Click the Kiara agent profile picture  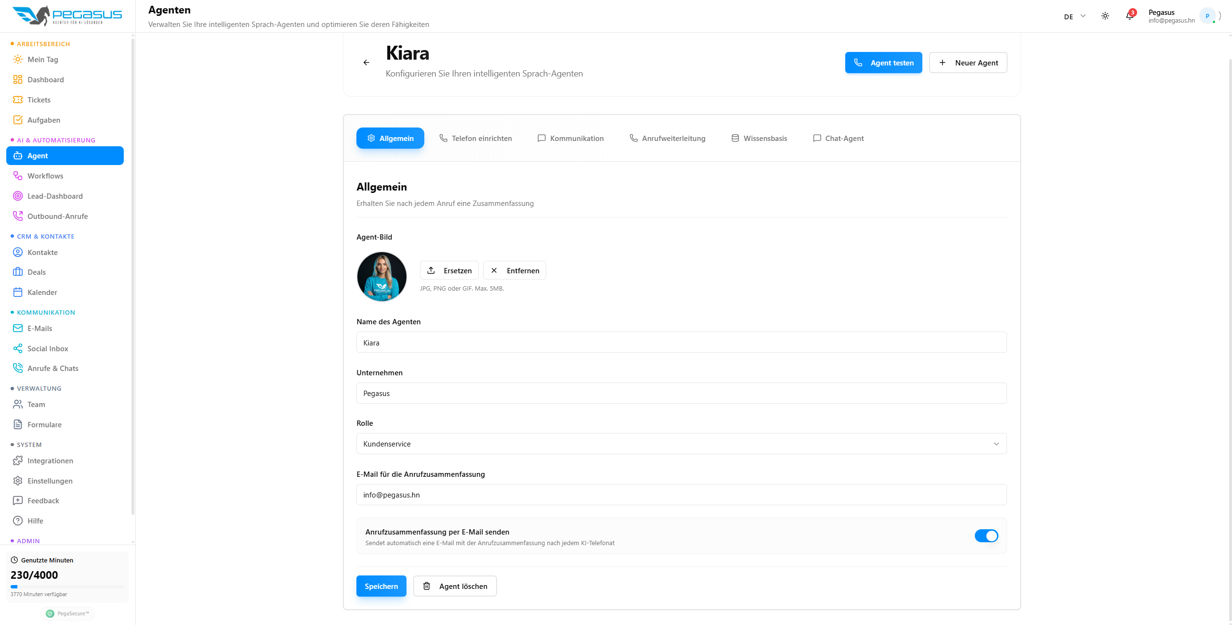[x=381, y=277]
